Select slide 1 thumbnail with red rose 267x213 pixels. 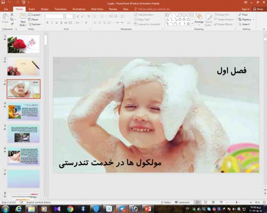click(23, 44)
